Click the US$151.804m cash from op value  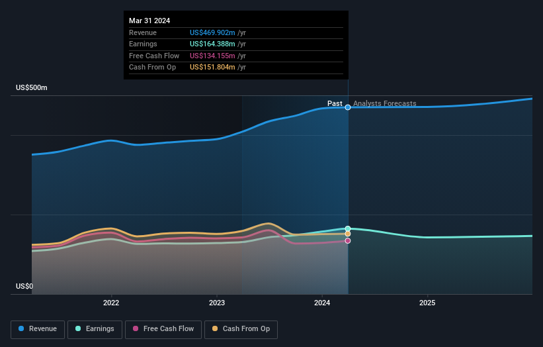point(212,68)
